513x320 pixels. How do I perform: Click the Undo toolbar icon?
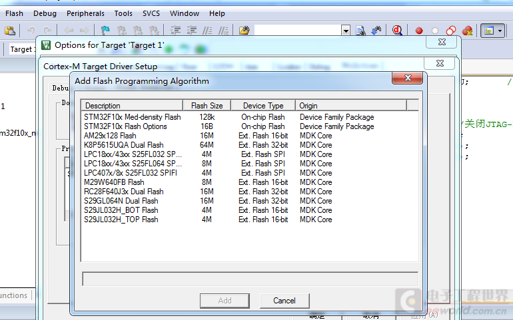coord(31,31)
